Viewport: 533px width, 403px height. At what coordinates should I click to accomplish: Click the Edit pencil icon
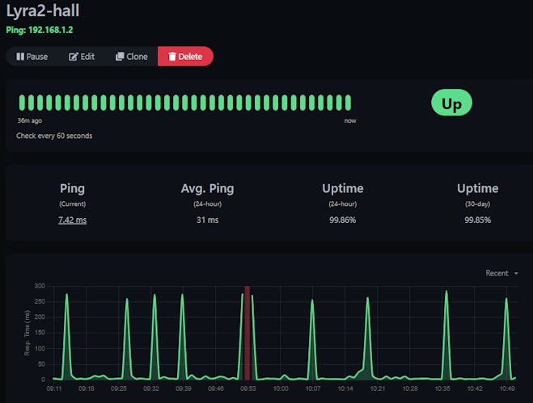pos(74,57)
